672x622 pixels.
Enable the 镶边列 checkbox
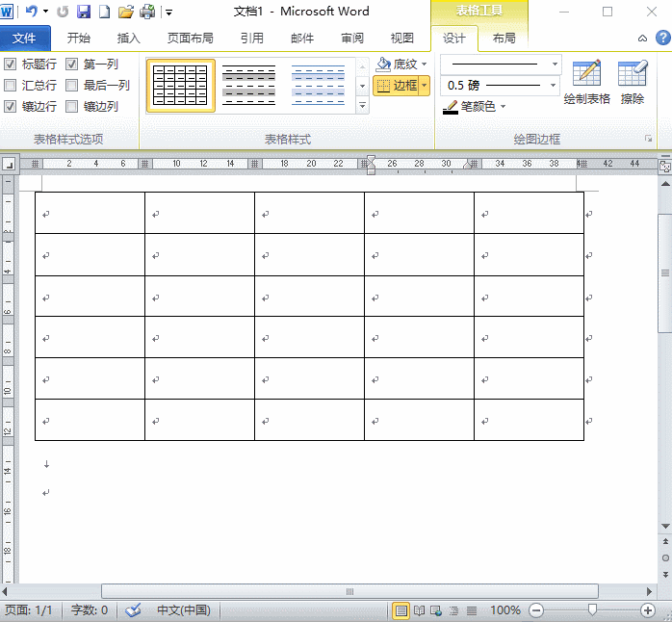pos(71,106)
